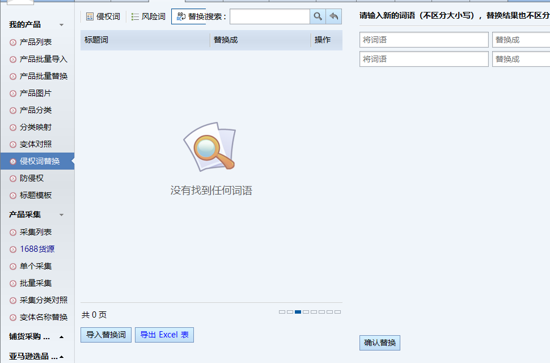Click the 导出 Excel 表 button
The height and width of the screenshot is (363, 550).
click(x=164, y=335)
